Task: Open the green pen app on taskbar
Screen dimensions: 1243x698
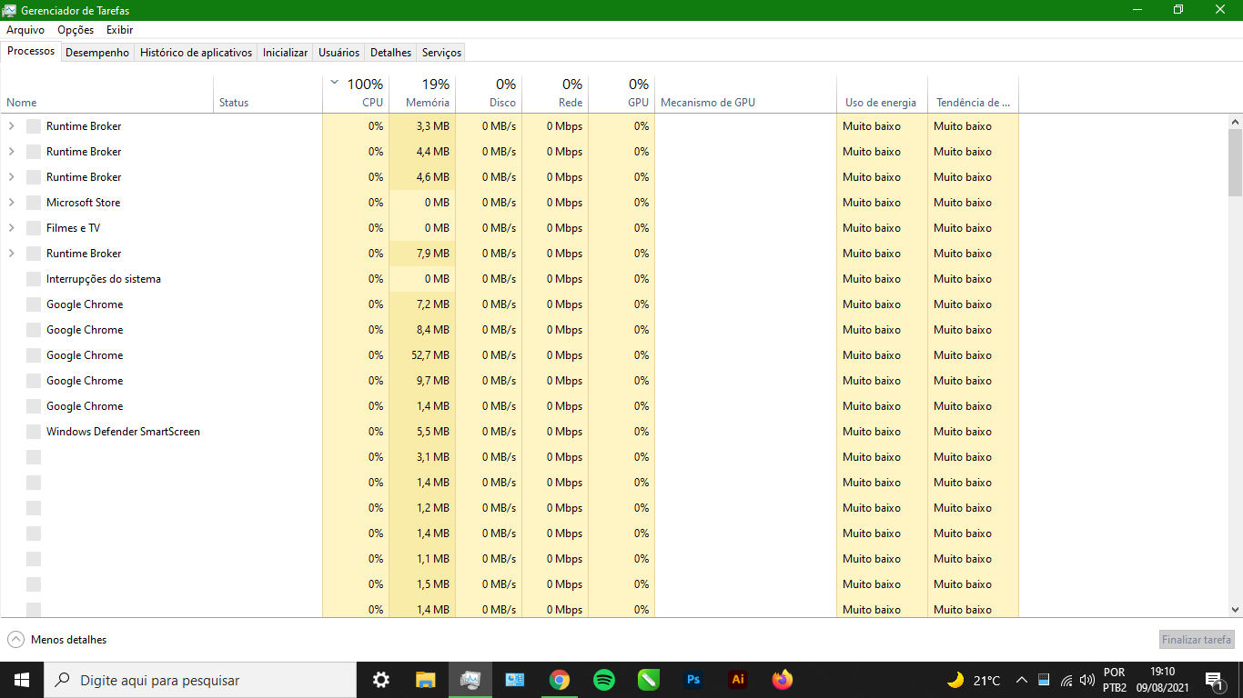Action: click(x=649, y=680)
